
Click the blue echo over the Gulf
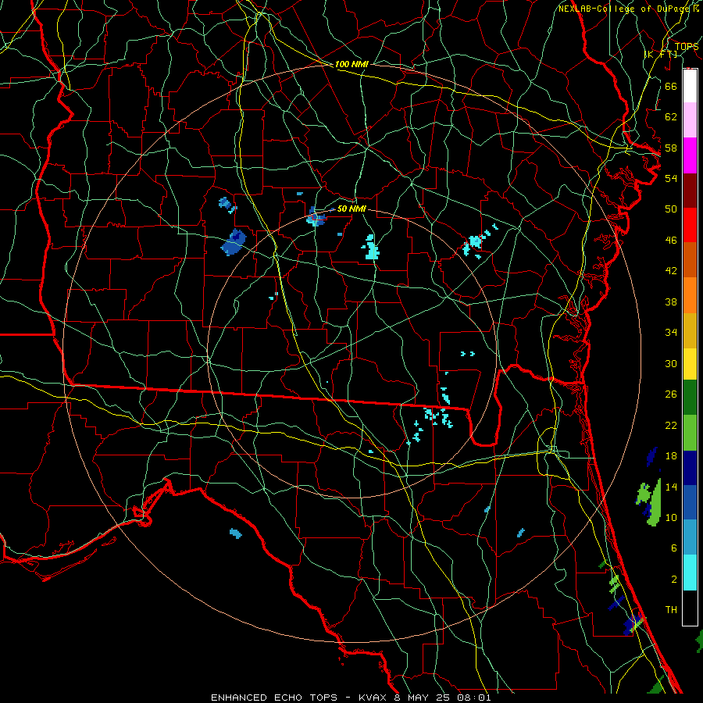(236, 533)
